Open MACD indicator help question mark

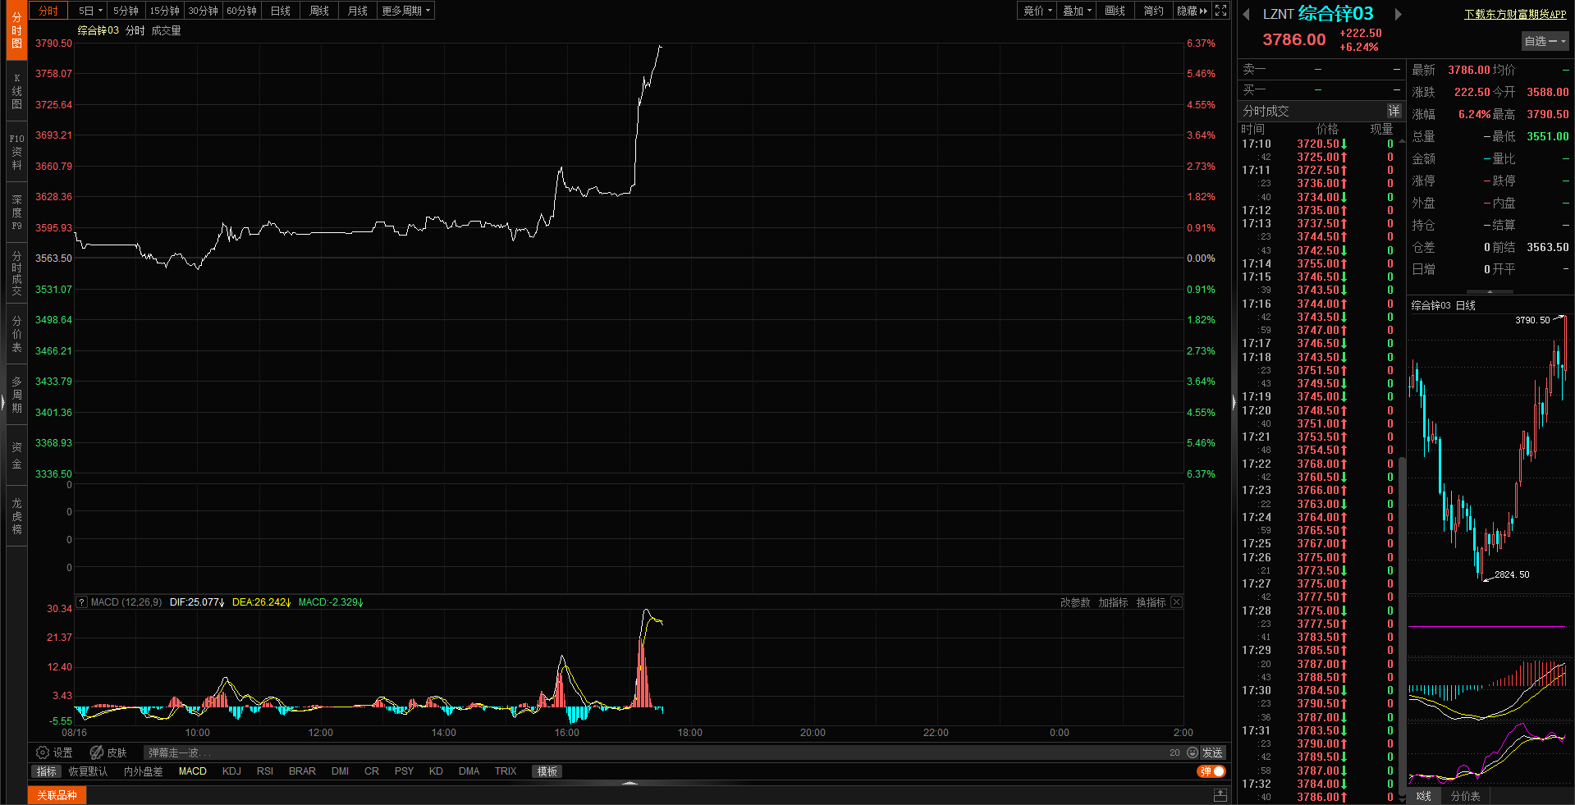coord(81,602)
